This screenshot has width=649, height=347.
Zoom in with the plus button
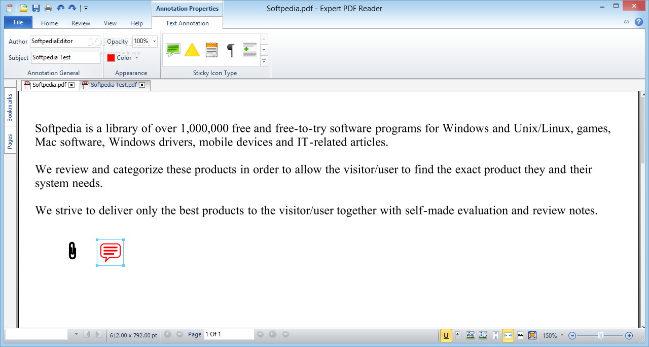(629, 335)
